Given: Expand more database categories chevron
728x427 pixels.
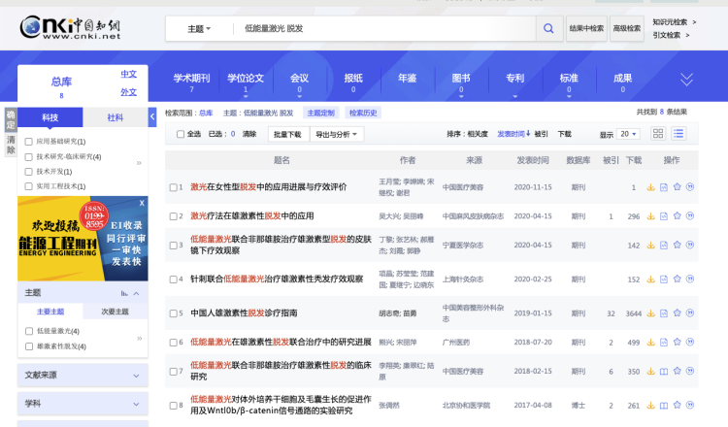Looking at the screenshot, I should [686, 80].
